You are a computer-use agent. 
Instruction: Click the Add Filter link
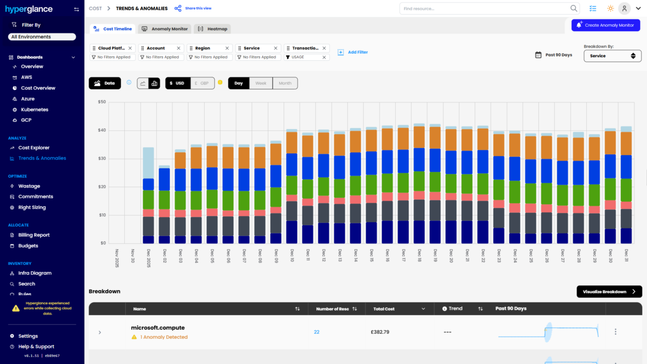[358, 52]
